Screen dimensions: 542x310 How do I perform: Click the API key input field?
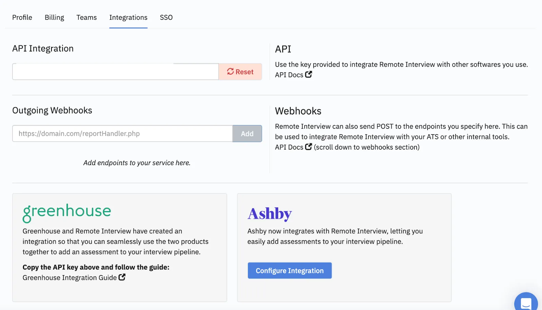click(116, 72)
